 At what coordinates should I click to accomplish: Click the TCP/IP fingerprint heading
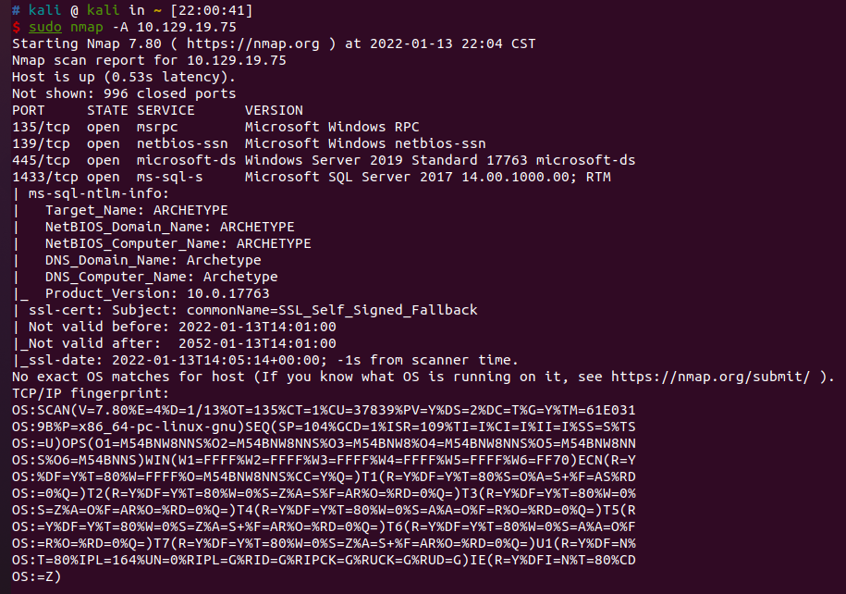tap(91, 393)
